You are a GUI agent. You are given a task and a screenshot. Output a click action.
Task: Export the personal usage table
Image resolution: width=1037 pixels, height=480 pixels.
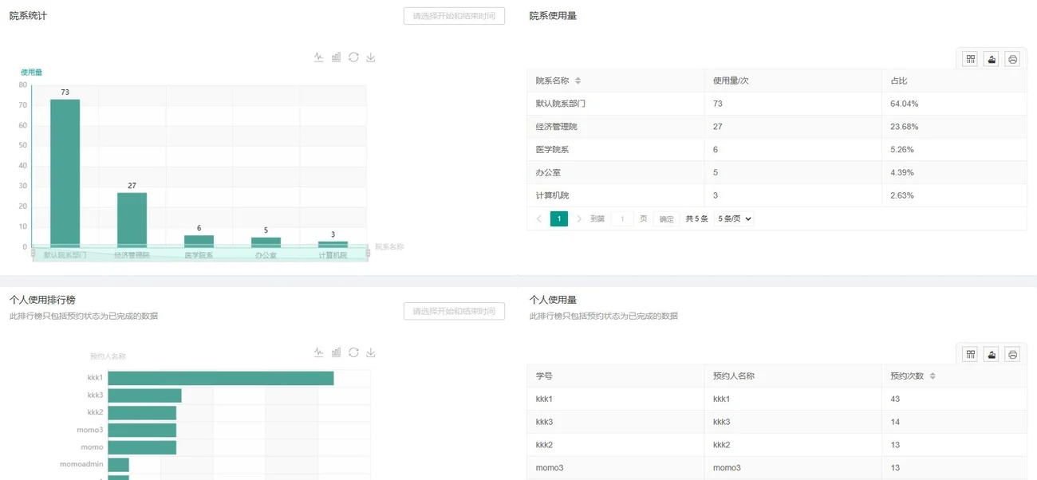tap(992, 355)
